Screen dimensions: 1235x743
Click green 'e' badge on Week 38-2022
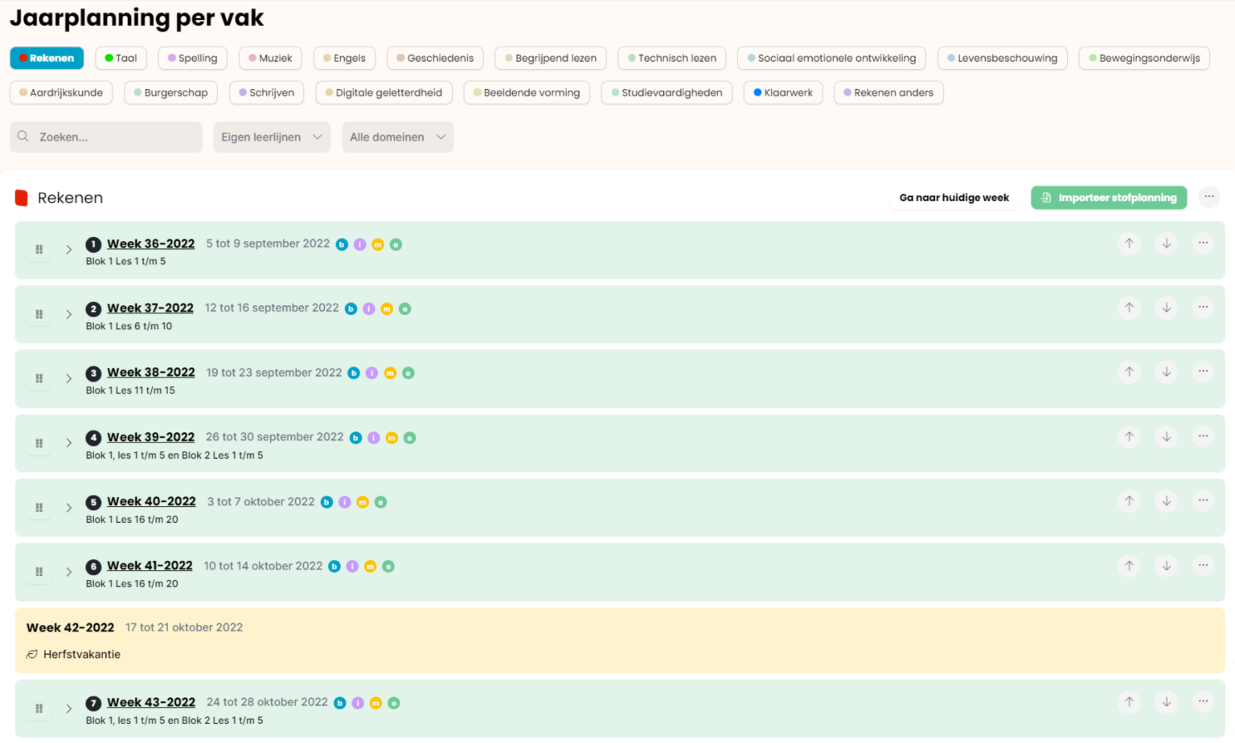pos(408,374)
